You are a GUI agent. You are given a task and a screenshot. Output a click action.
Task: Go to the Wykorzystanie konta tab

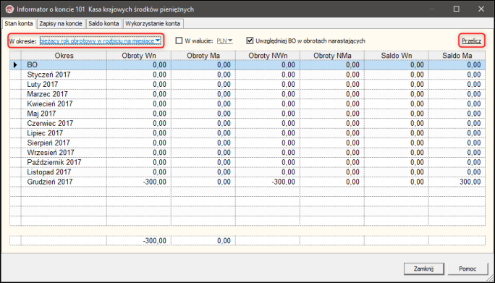153,24
